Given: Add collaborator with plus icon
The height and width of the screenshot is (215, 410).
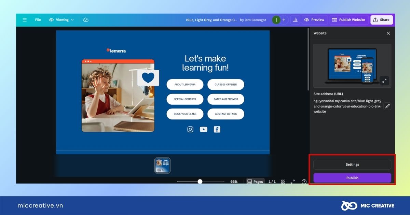Looking at the screenshot, I should pos(284,20).
